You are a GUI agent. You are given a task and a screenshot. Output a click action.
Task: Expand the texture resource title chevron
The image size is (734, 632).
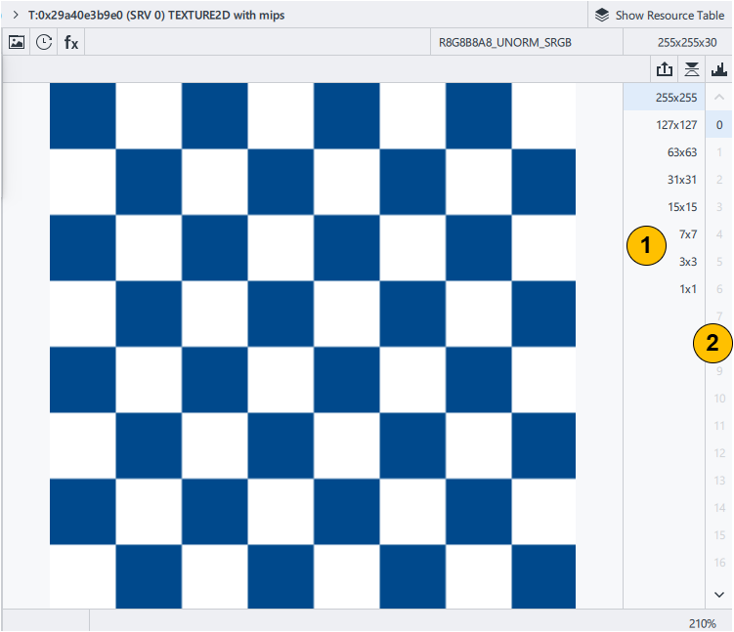15,15
